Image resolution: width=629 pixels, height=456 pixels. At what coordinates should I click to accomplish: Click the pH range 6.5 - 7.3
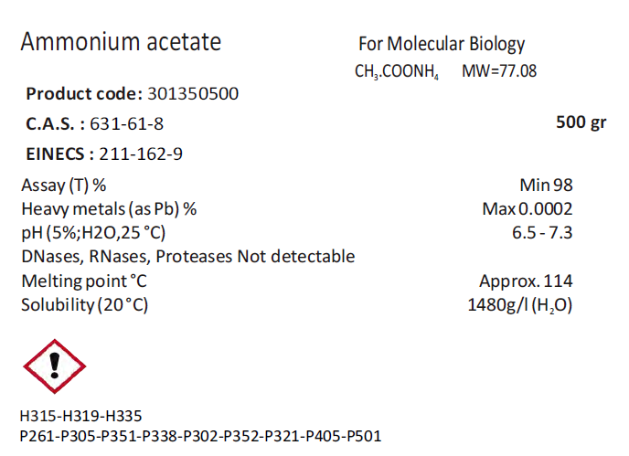click(x=542, y=232)
